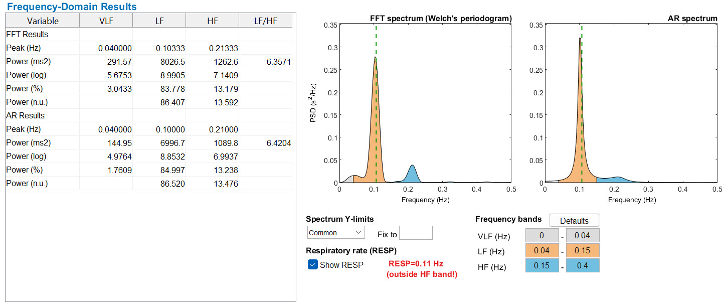The height and width of the screenshot is (305, 725).
Task: Select Common in the Y-limits combo box
Action: point(336,232)
